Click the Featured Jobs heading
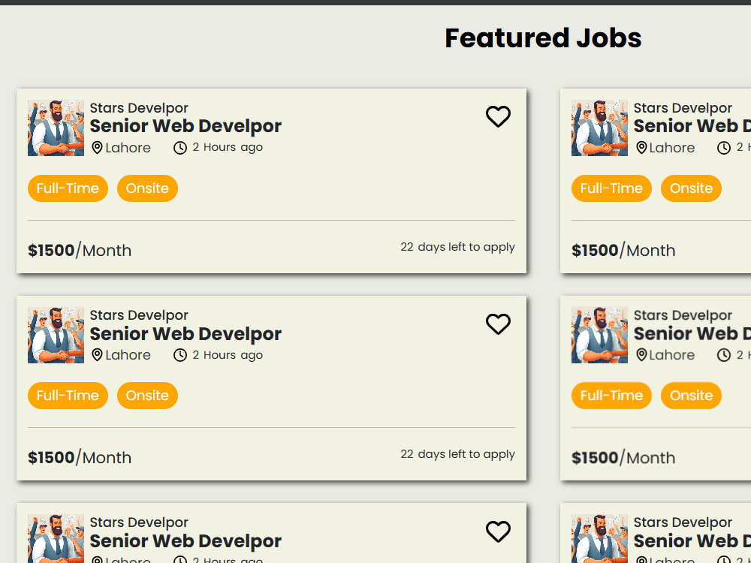 point(543,38)
